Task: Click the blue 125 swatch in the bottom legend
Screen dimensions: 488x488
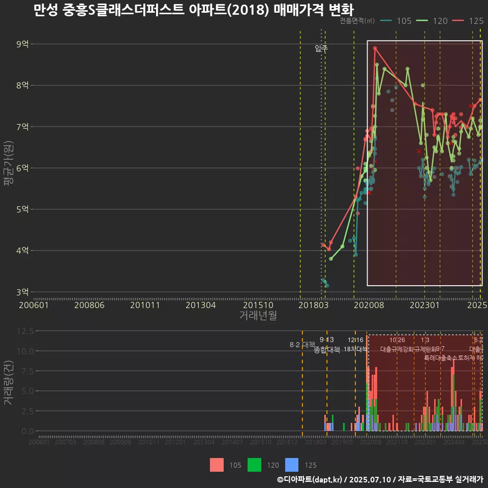Action: tap(292, 465)
